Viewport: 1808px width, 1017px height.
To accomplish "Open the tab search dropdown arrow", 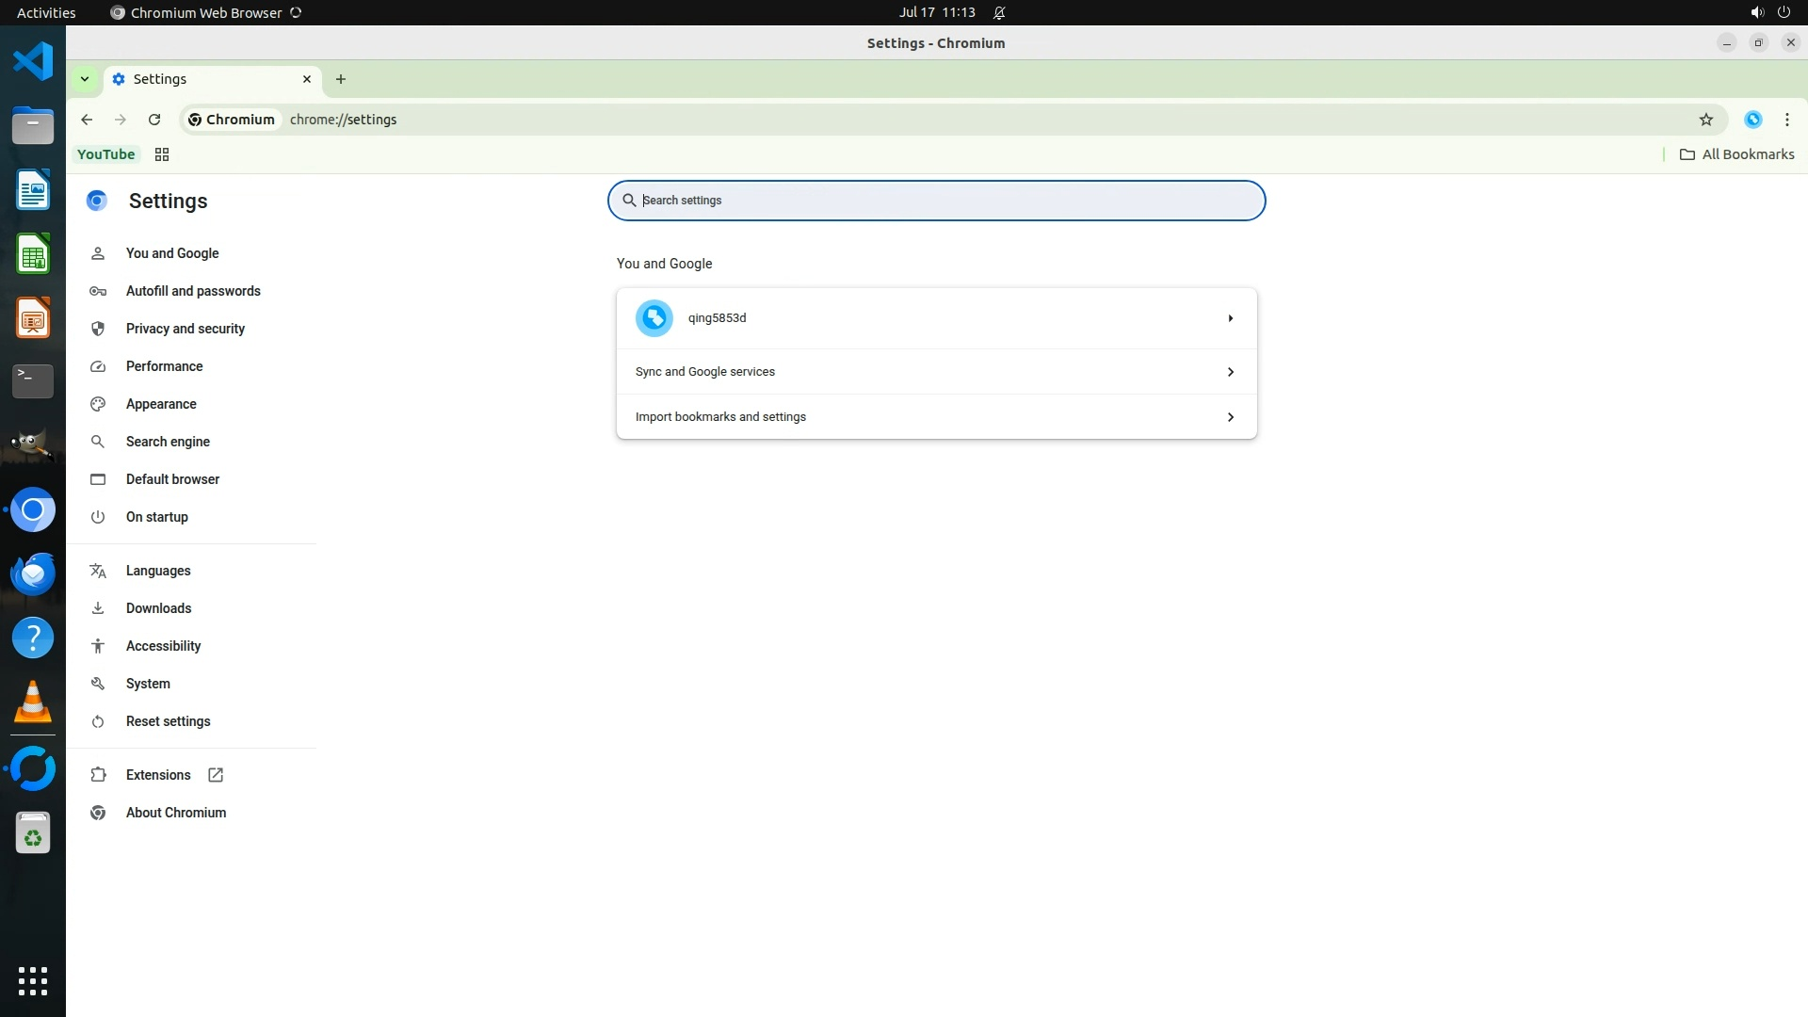I will tap(85, 79).
